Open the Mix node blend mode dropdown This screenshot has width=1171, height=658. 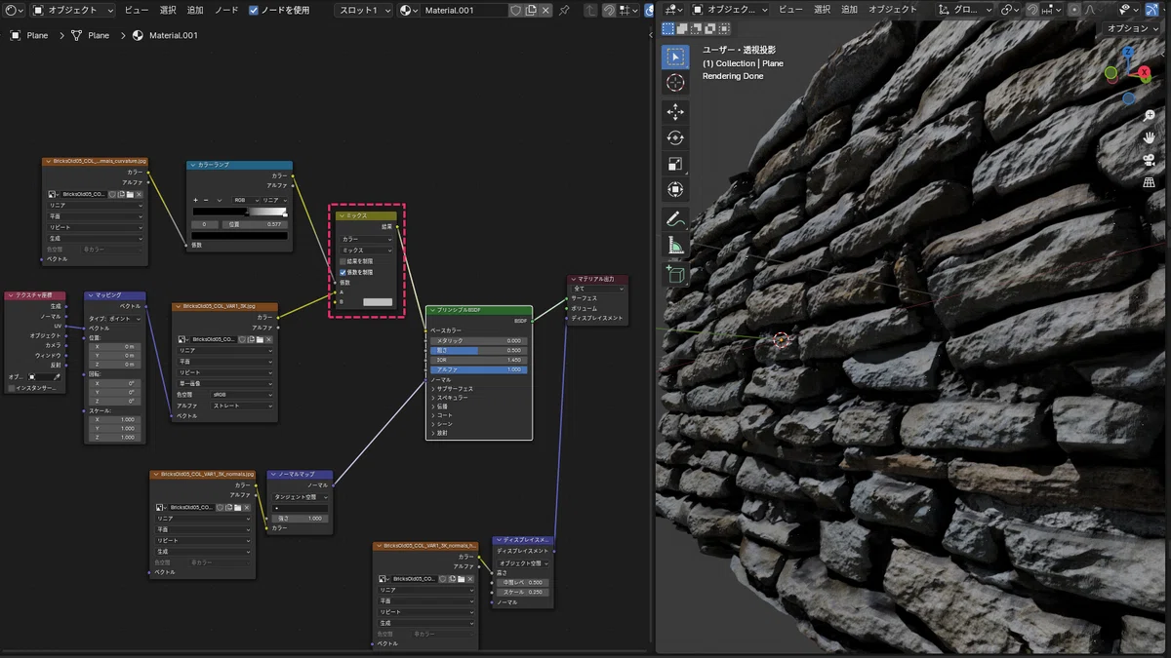tap(366, 251)
